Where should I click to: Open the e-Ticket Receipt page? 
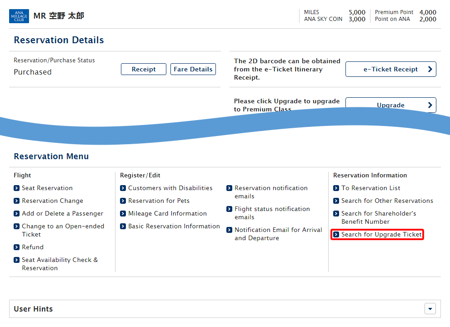pos(390,69)
